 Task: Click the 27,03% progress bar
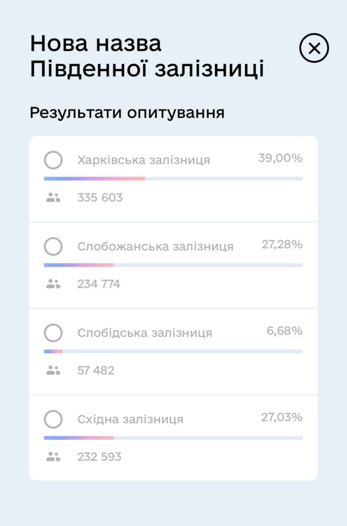click(173, 438)
